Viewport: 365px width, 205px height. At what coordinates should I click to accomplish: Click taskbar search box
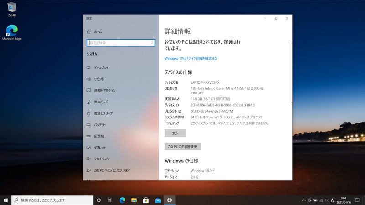coord(52,200)
